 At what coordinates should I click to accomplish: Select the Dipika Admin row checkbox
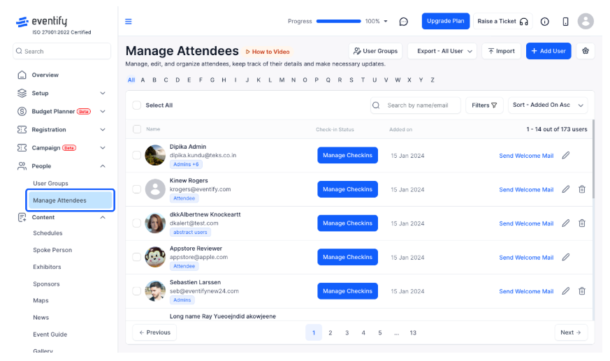[136, 155]
